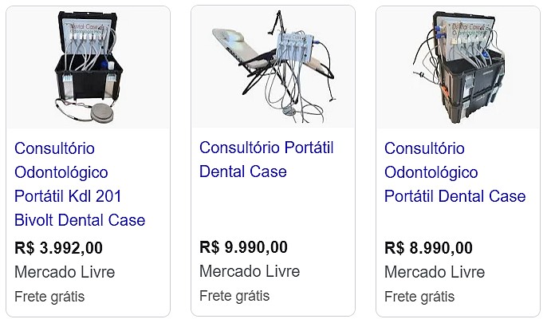Click the blue connectors atop the third case image

pyautogui.click(x=437, y=30)
